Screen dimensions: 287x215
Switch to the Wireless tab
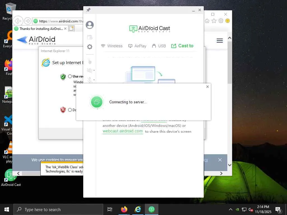click(x=112, y=46)
